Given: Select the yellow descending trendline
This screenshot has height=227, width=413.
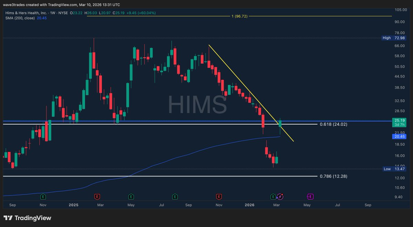Looking at the screenshot, I should click(251, 93).
